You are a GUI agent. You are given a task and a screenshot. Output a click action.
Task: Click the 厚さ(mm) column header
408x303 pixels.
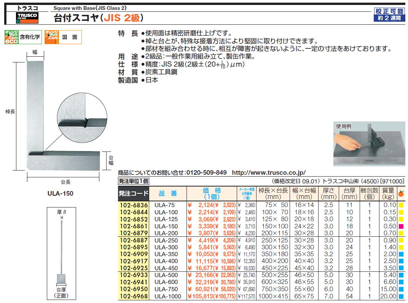328,193
